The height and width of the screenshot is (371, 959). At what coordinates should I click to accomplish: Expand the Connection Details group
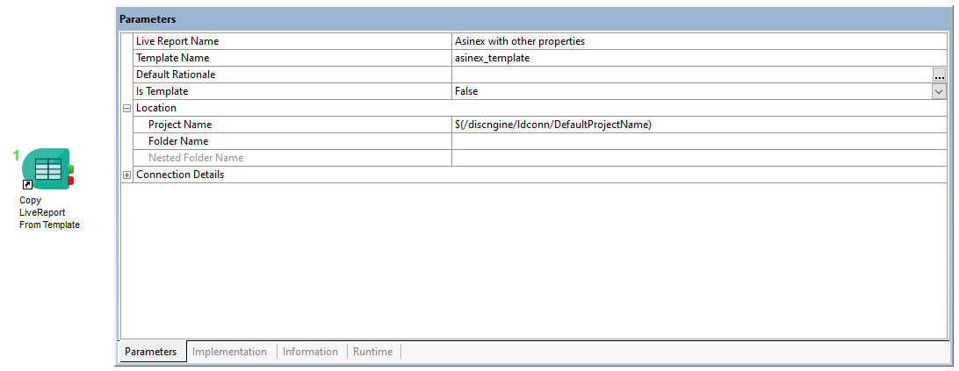coord(127,175)
